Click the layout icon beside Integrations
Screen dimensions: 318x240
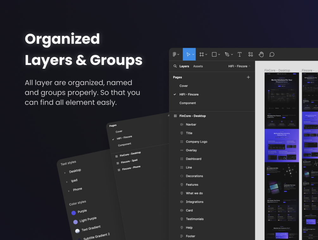182,202
